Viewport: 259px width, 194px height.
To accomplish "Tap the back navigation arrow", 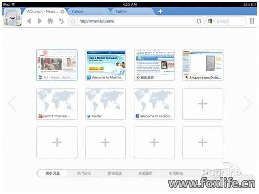I will click(29, 21).
